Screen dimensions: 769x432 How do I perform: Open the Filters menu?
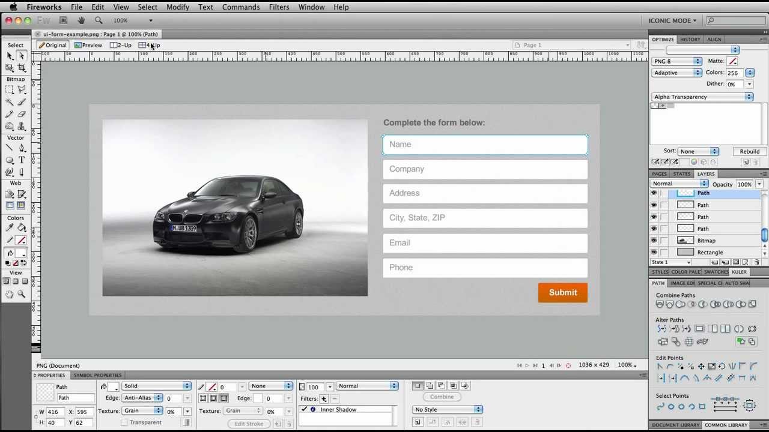coord(279,7)
